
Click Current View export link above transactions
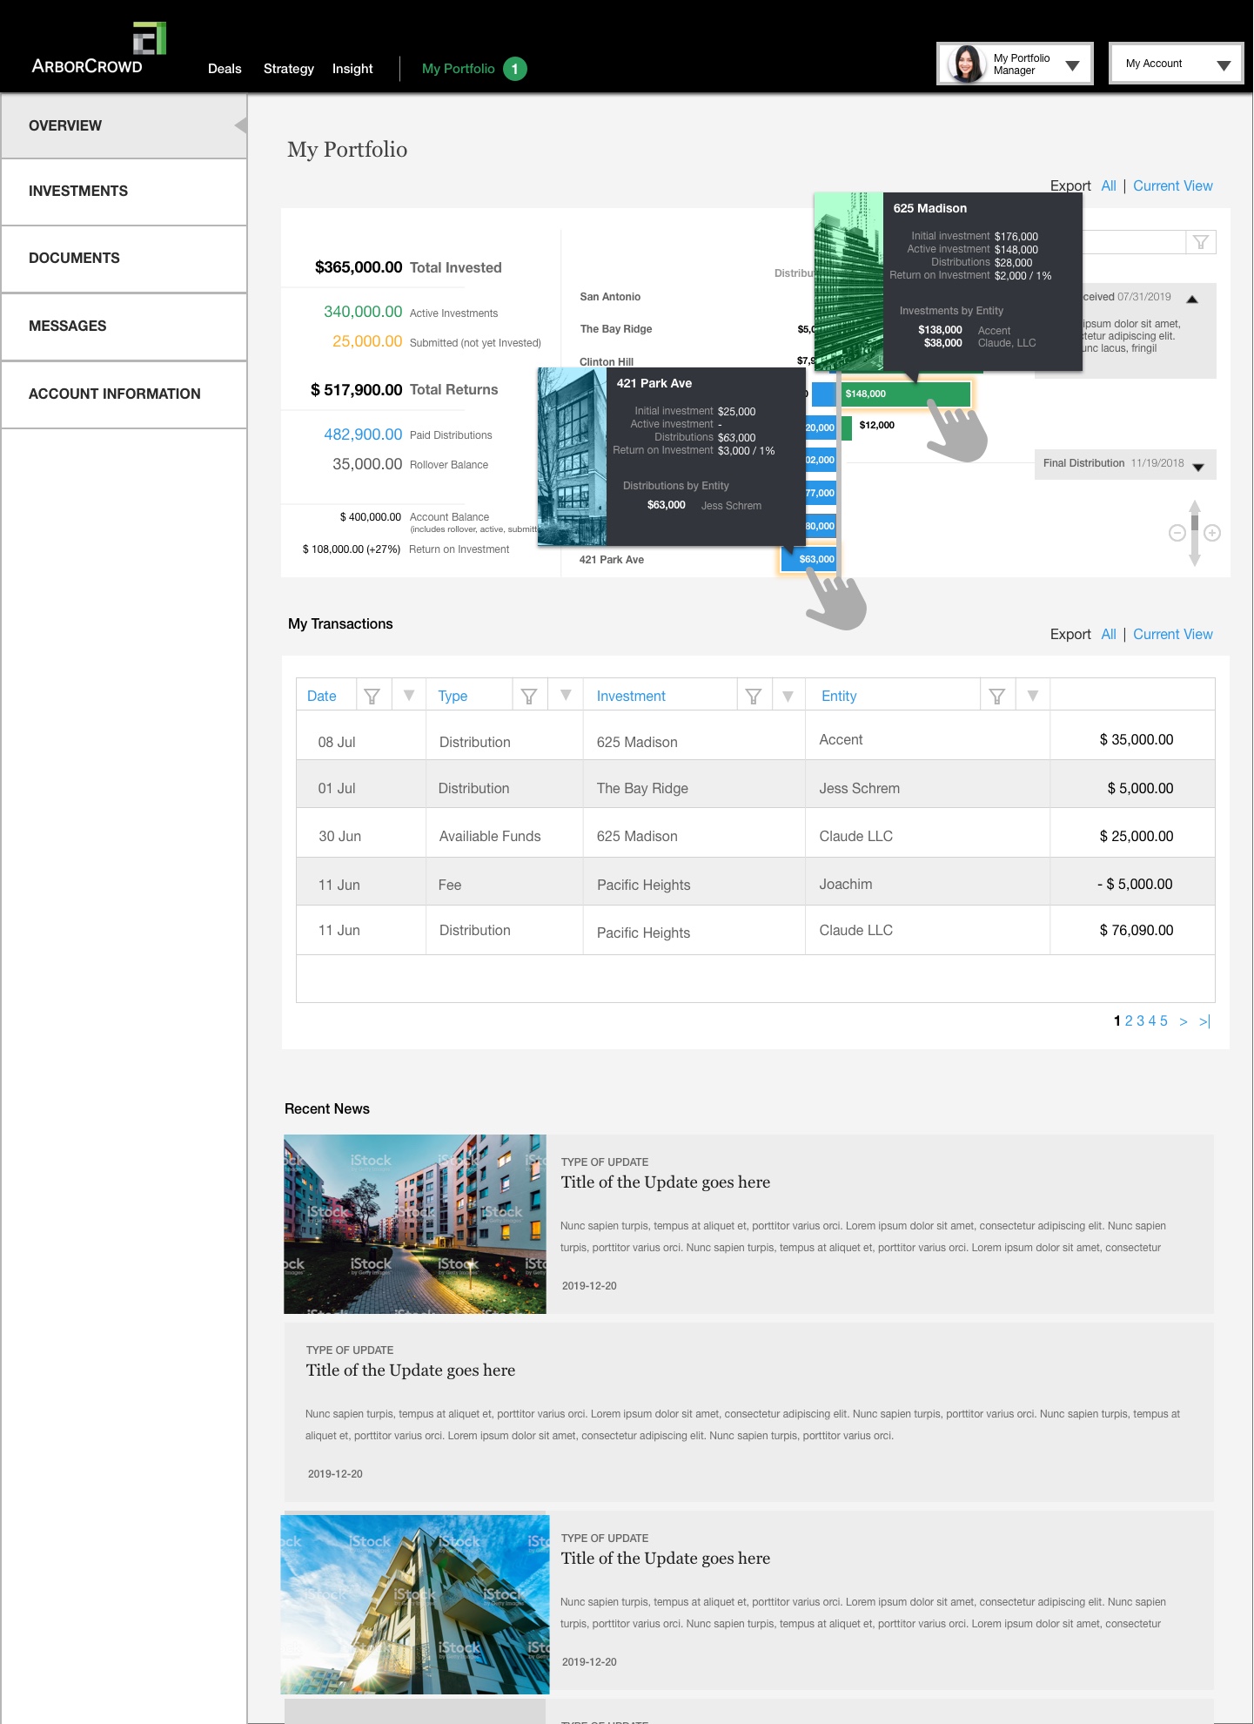pyautogui.click(x=1172, y=634)
